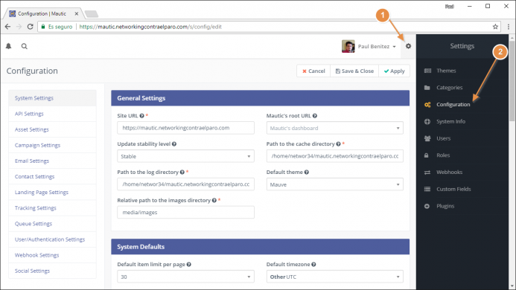The image size is (516, 290).
Task: Select Campaign Settings tab
Action: point(52,145)
